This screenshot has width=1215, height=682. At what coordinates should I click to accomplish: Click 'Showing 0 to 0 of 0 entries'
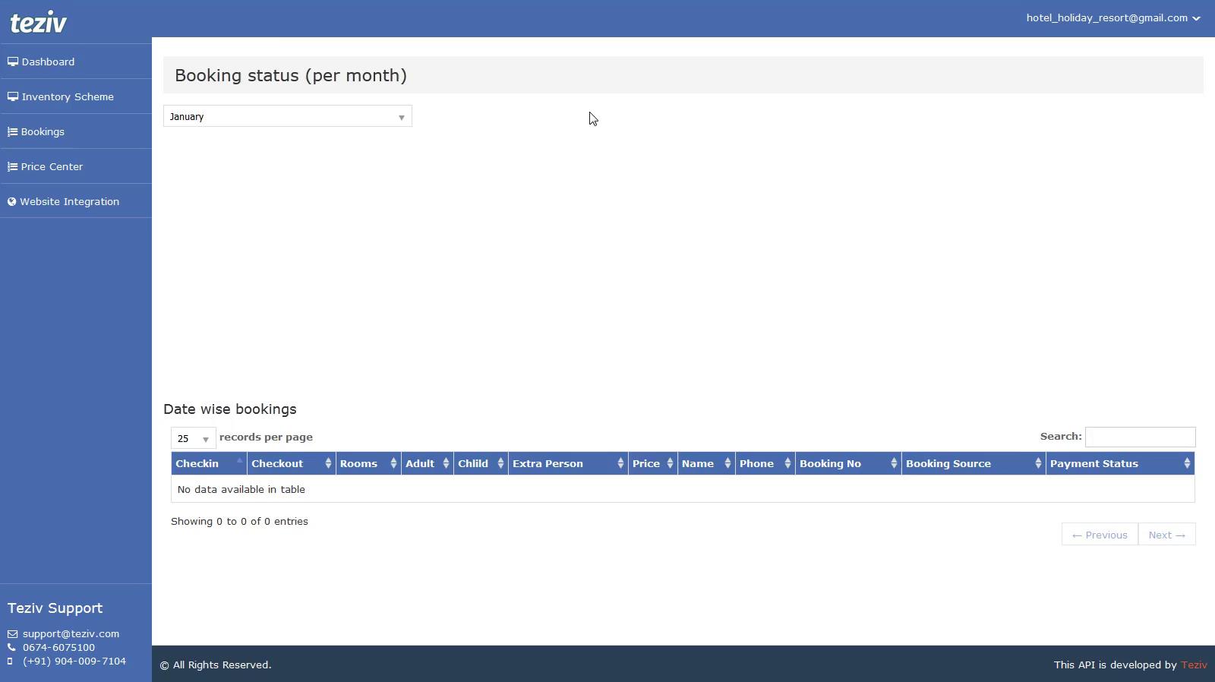[239, 521]
